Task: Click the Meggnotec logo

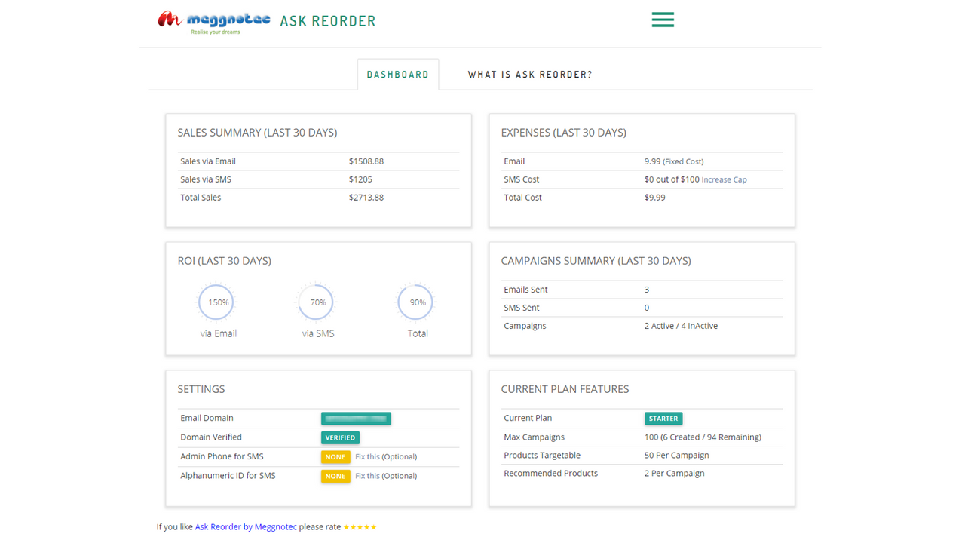Action: coord(214,22)
